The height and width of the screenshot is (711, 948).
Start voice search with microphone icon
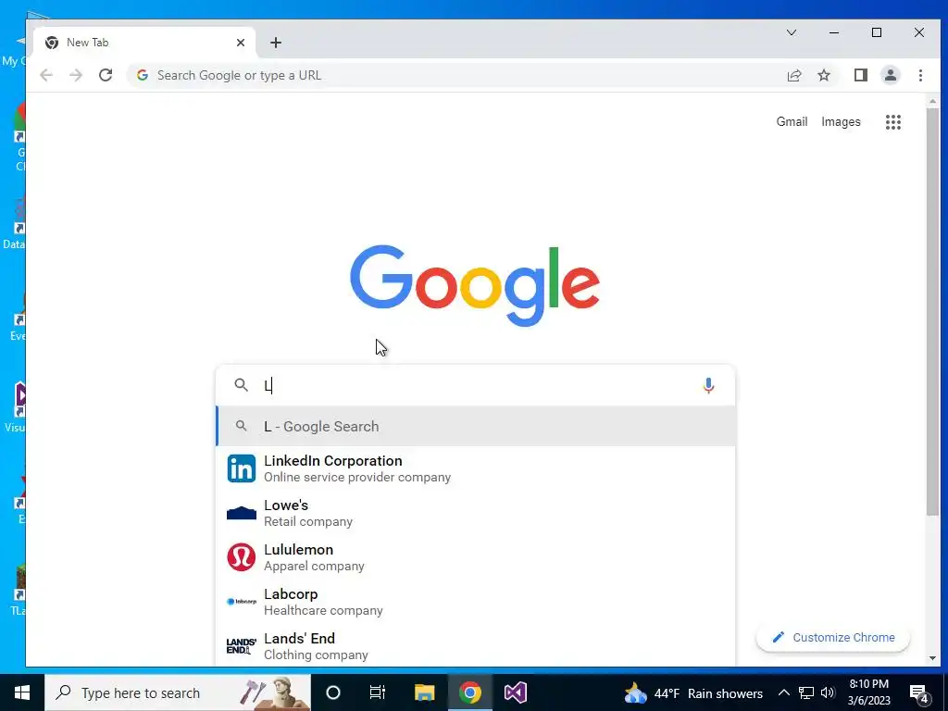tap(708, 385)
